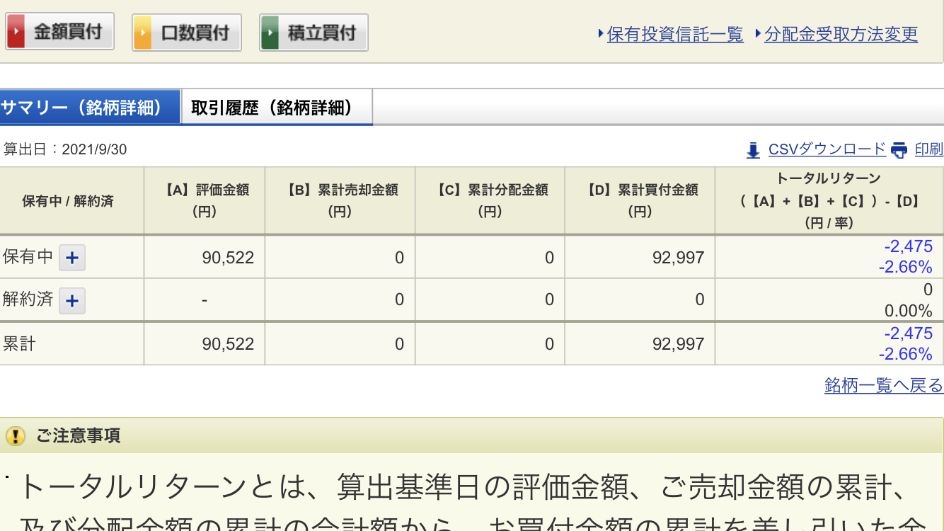Click the ご注意事項 heading text
This screenshot has height=531, width=944.
pyautogui.click(x=79, y=436)
